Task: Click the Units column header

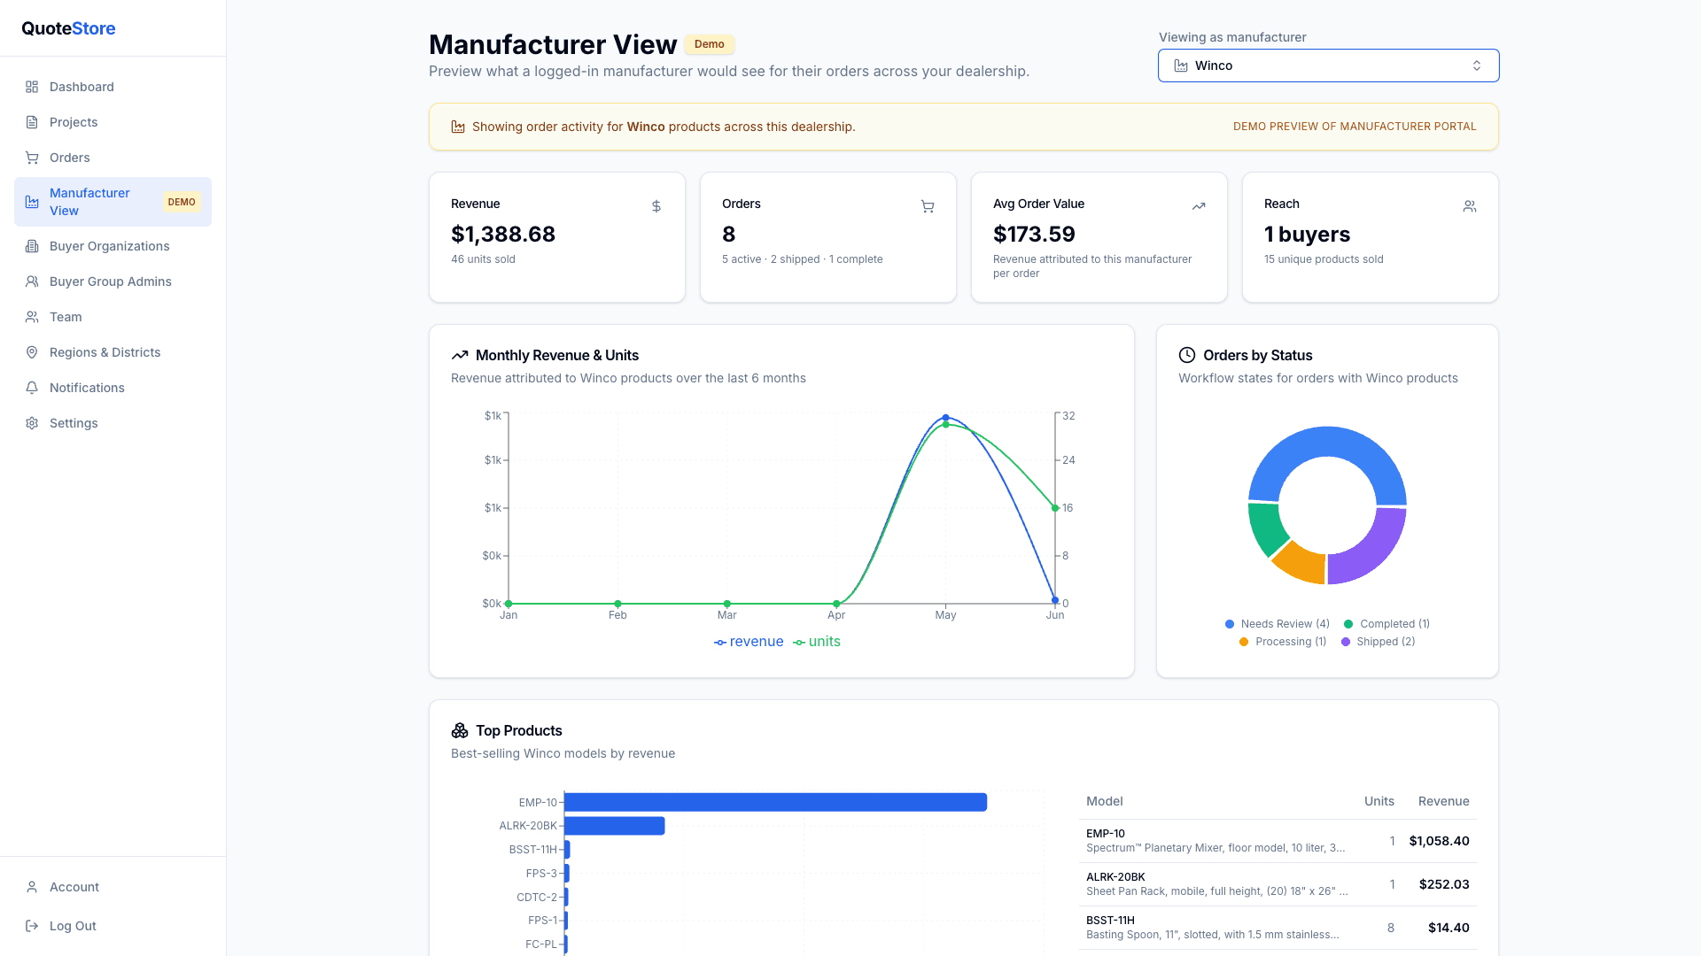Action: click(1379, 801)
